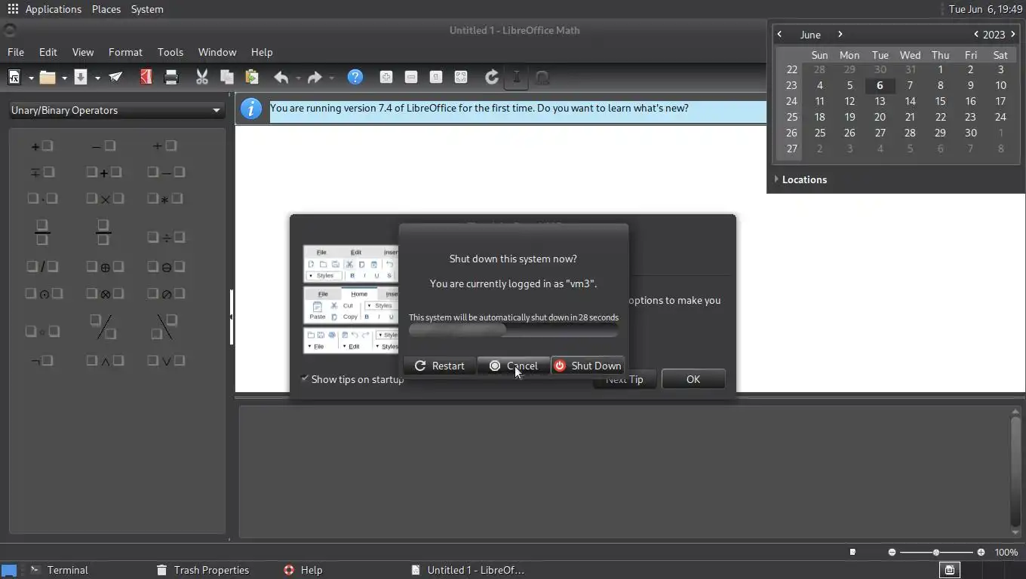Image resolution: width=1026 pixels, height=579 pixels.
Task: Insert the subtraction a−b operator
Action: click(166, 172)
